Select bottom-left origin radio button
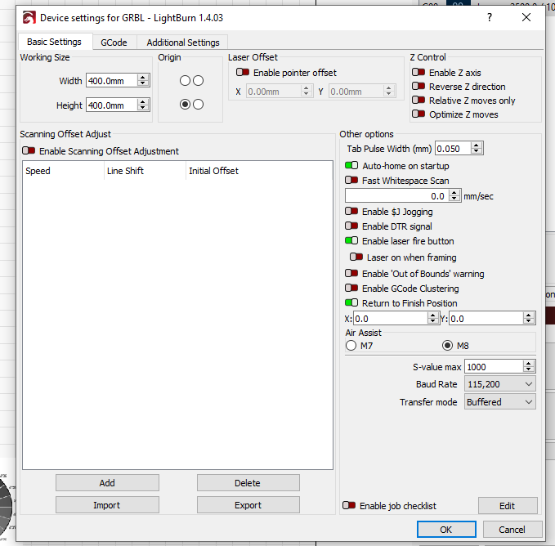Image resolution: width=555 pixels, height=546 pixels. coord(185,105)
